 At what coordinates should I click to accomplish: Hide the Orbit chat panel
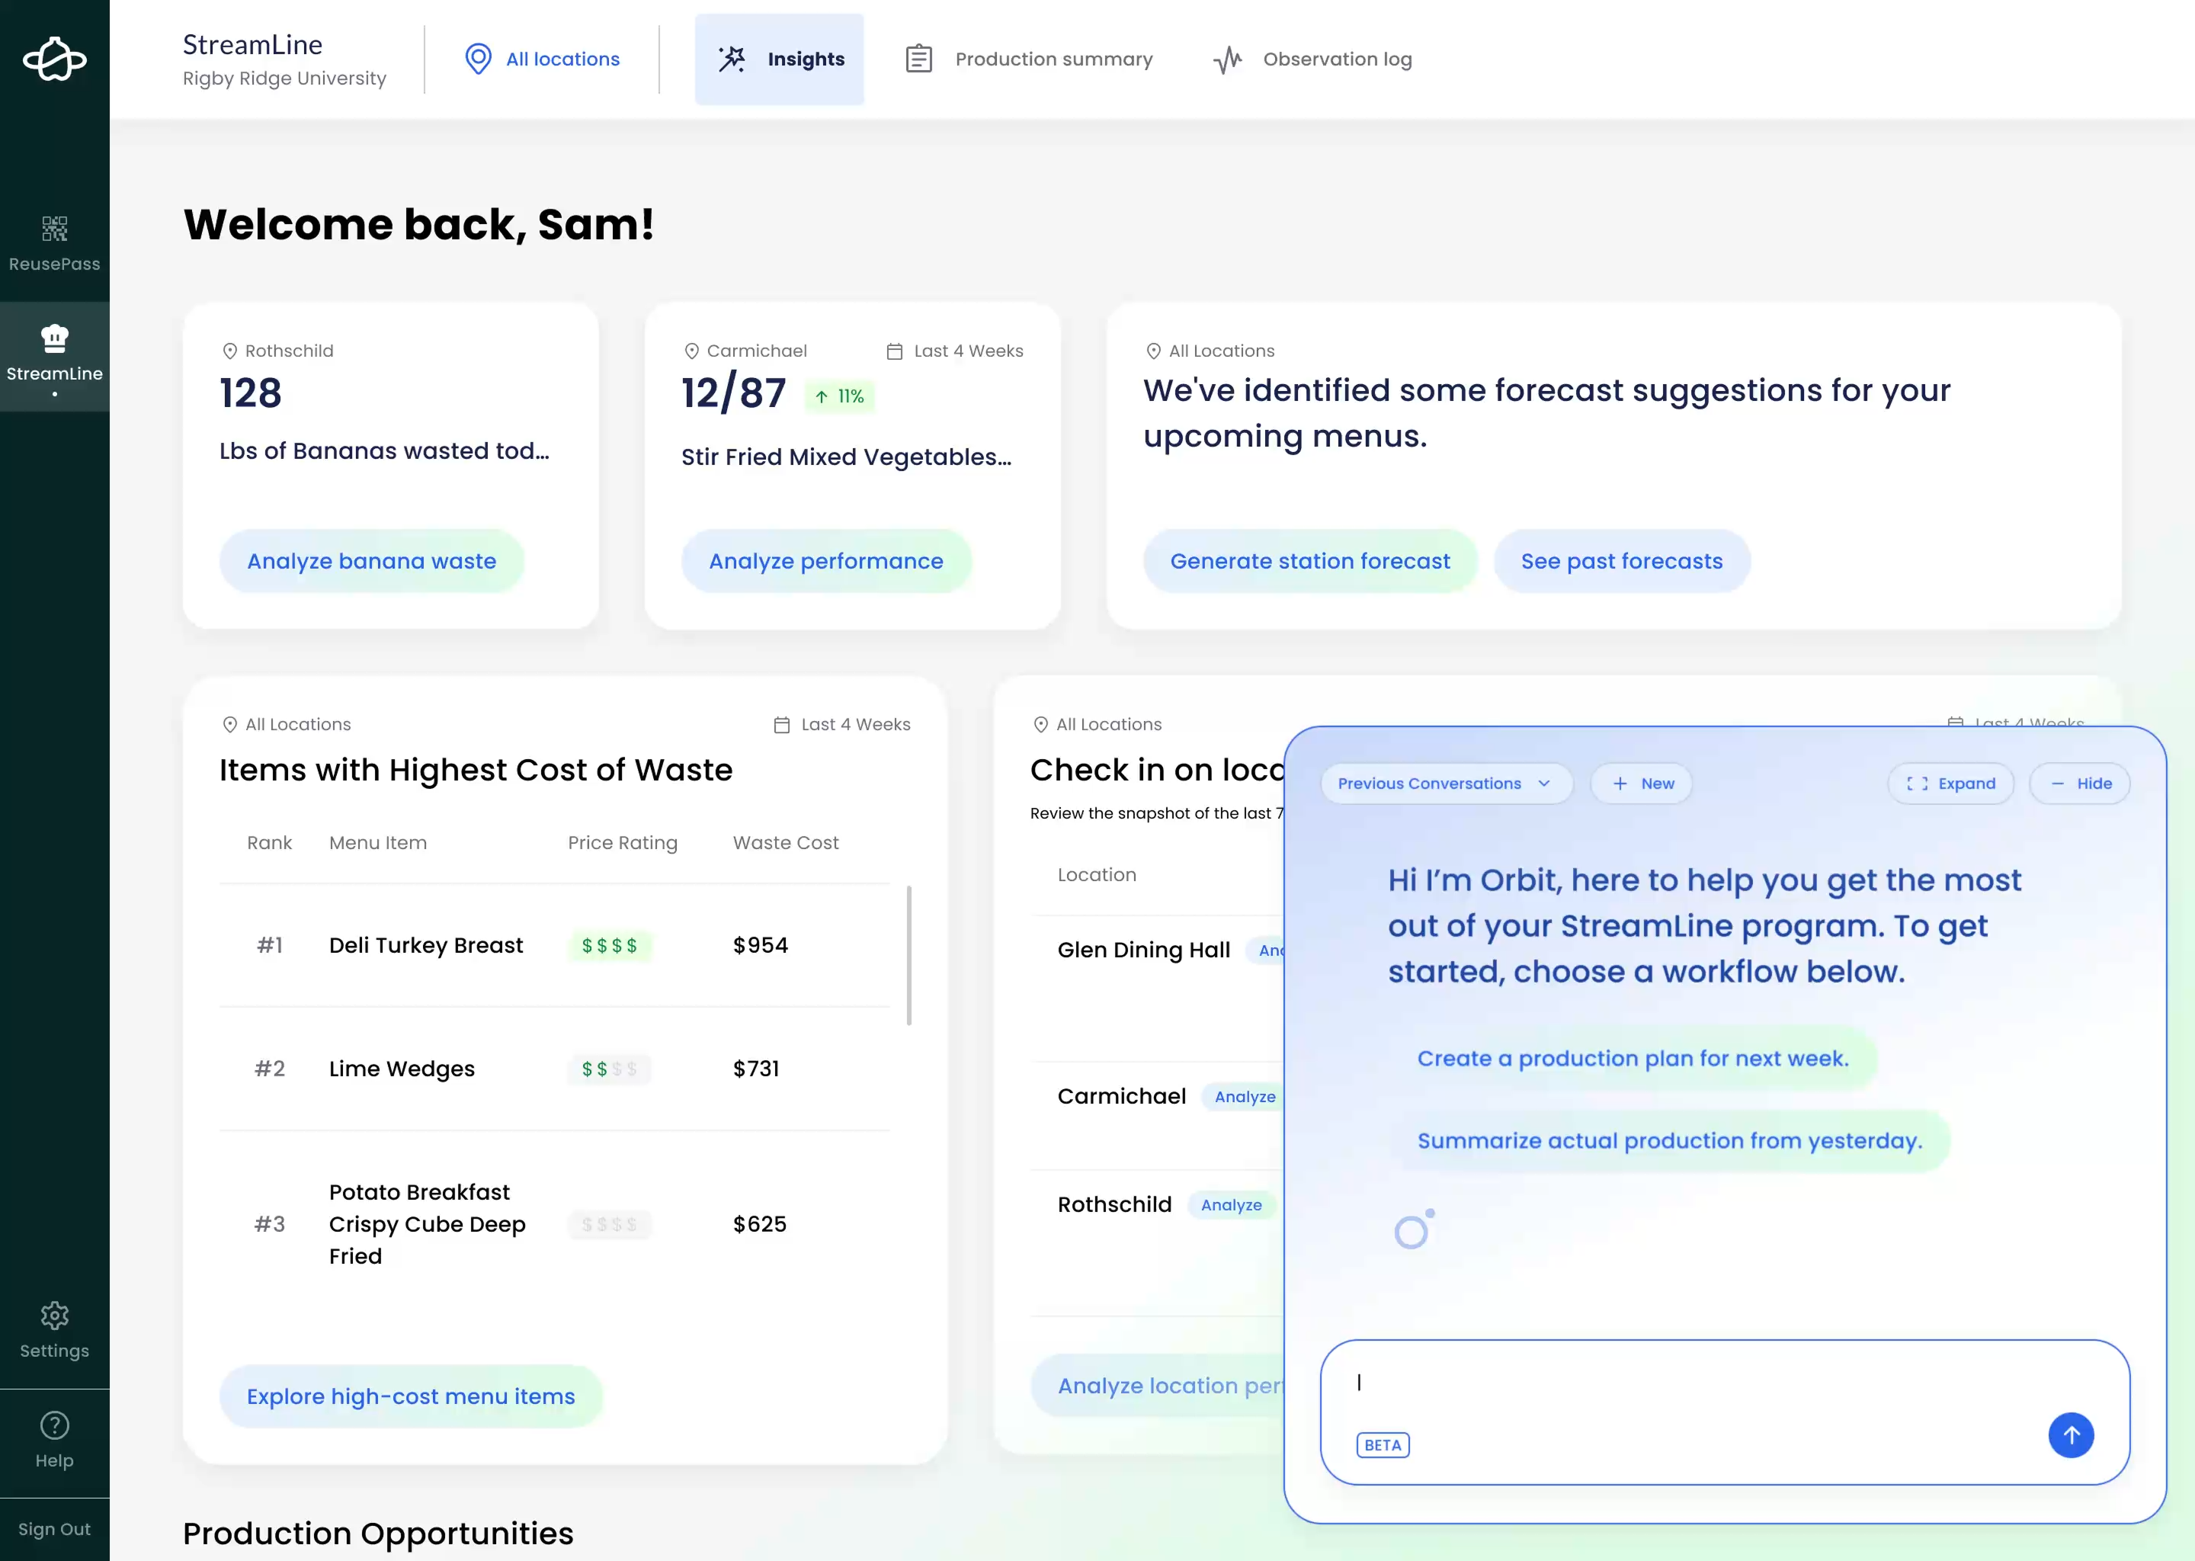point(2080,784)
